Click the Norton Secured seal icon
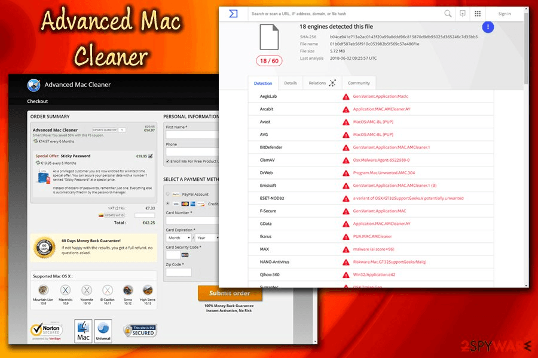 coord(47,329)
